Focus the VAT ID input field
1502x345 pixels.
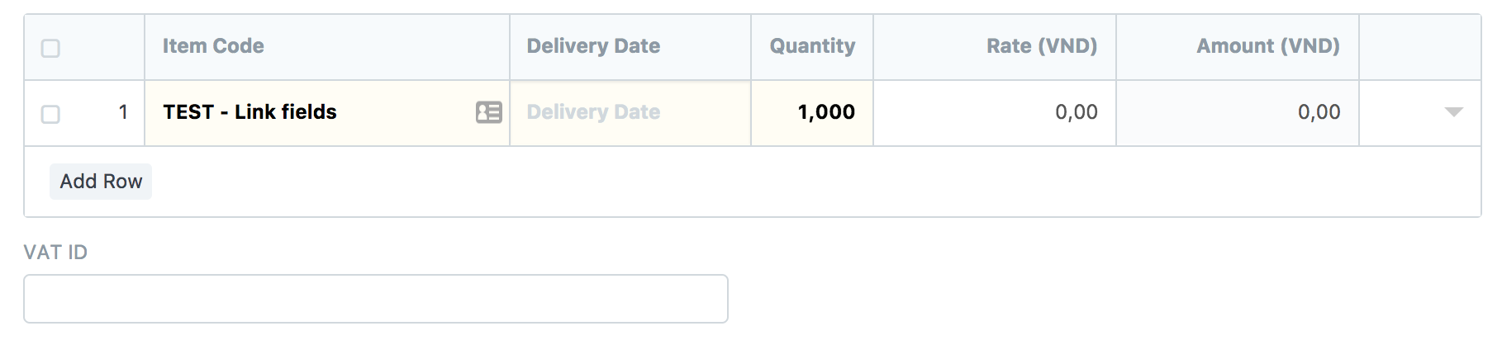(x=376, y=299)
